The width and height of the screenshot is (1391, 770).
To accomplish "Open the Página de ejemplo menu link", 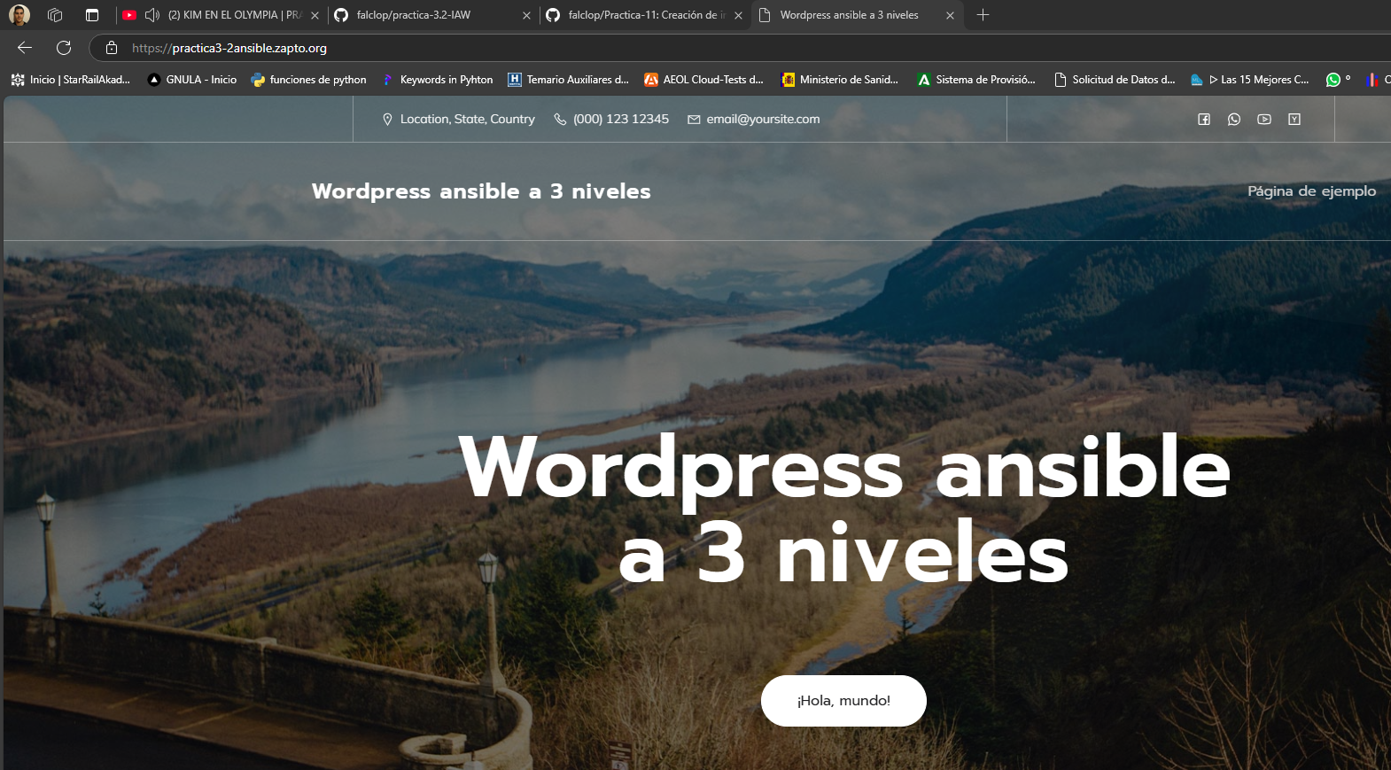I will [1311, 191].
